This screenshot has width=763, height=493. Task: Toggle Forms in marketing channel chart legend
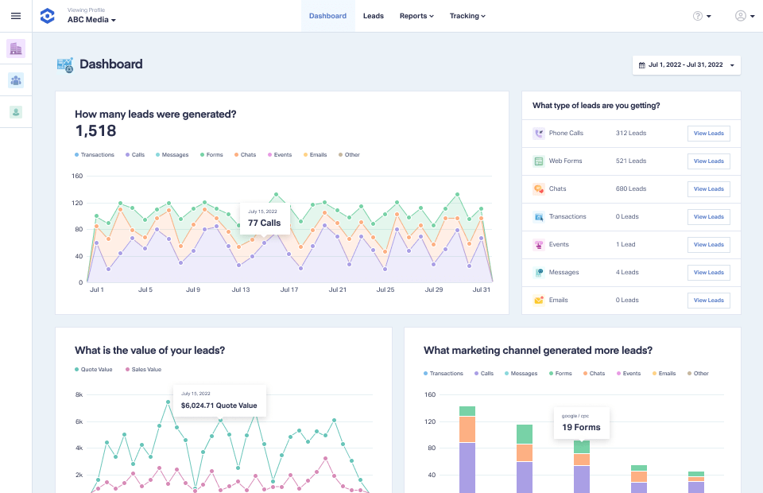click(560, 373)
